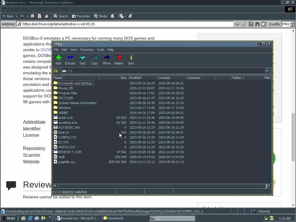
Task: Select the Documents and Settings folder
Action: point(75,83)
